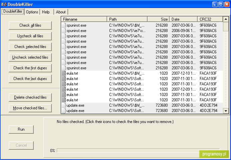Click size 216288 in spuninst.exe $hf_ row
Screen dimensions: 231x160
(x=162, y=25)
